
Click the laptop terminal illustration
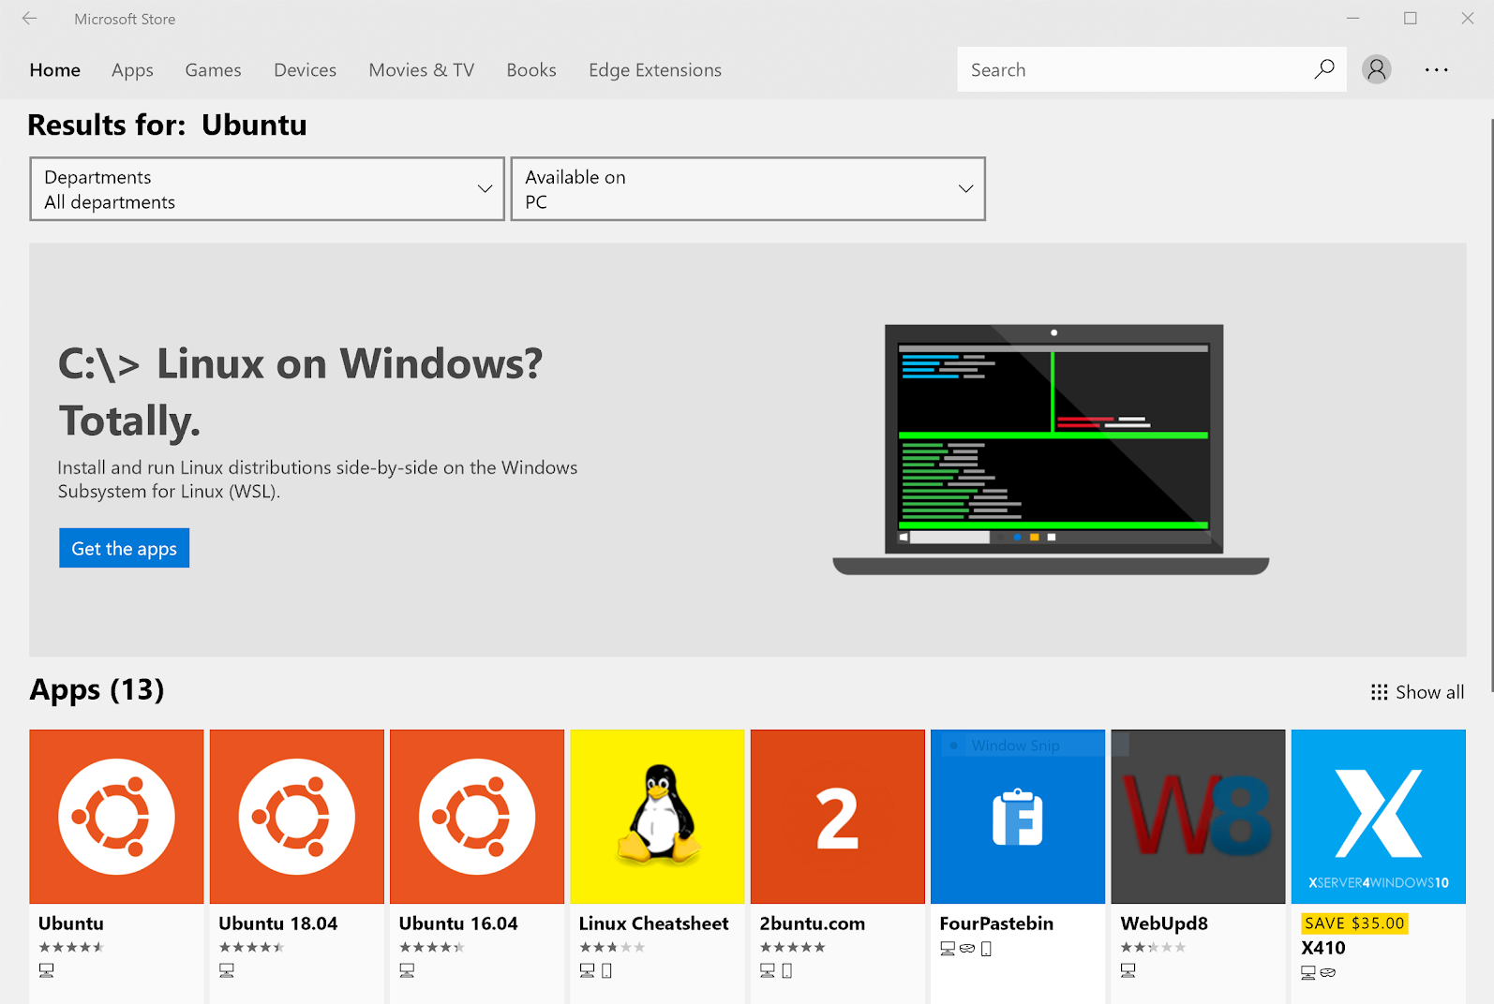pos(1051,450)
